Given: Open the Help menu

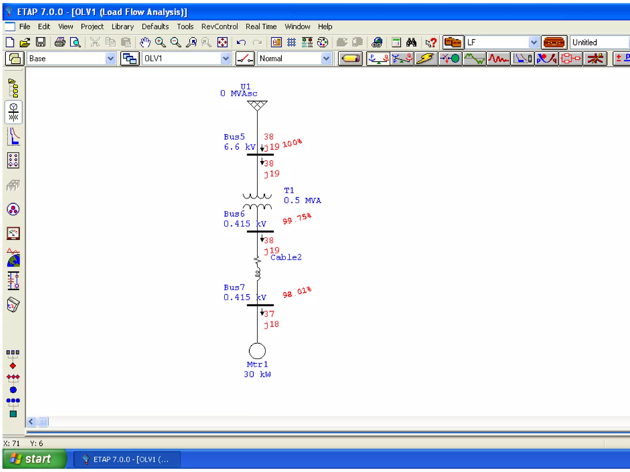Looking at the screenshot, I should (325, 26).
